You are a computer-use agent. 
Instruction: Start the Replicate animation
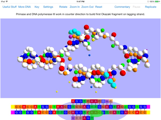click(x=151, y=7)
